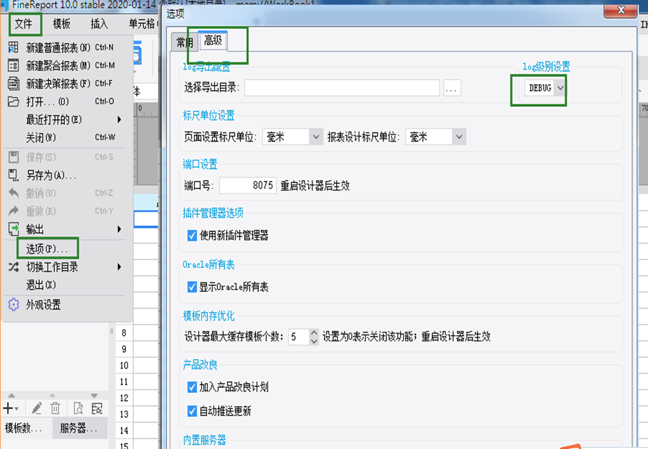Image resolution: width=648 pixels, height=449 pixels.
Task: Open the 插入 menu
Action: 99,24
